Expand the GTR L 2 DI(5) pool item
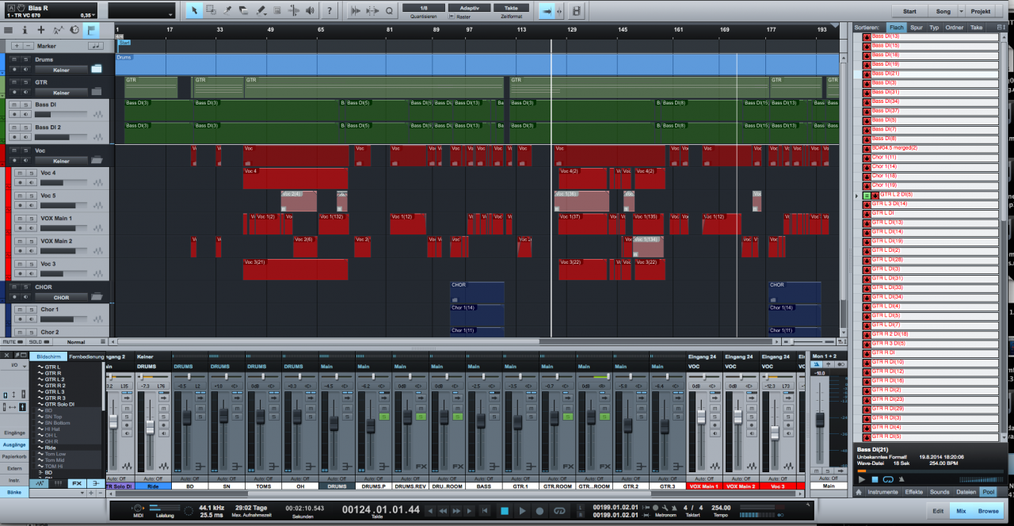The image size is (1014, 526). pyautogui.click(x=857, y=195)
